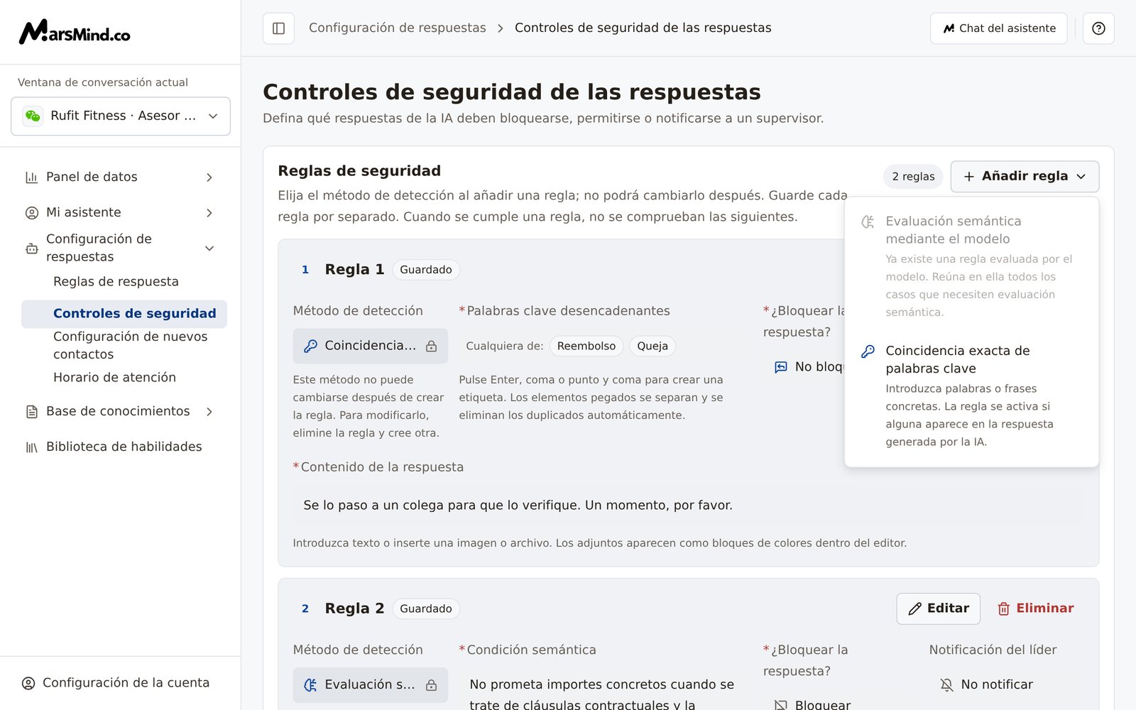Open the Rufit Fitness conversation window dropdown

click(x=121, y=116)
